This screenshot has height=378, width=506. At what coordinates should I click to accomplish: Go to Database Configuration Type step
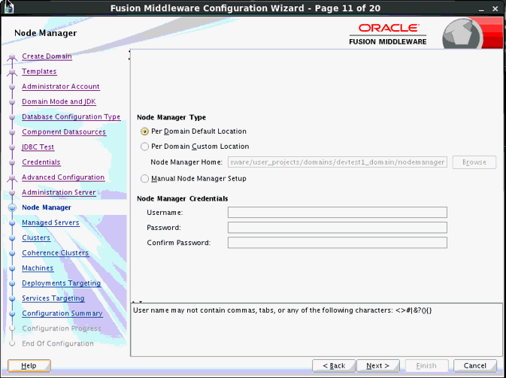pyautogui.click(x=71, y=116)
